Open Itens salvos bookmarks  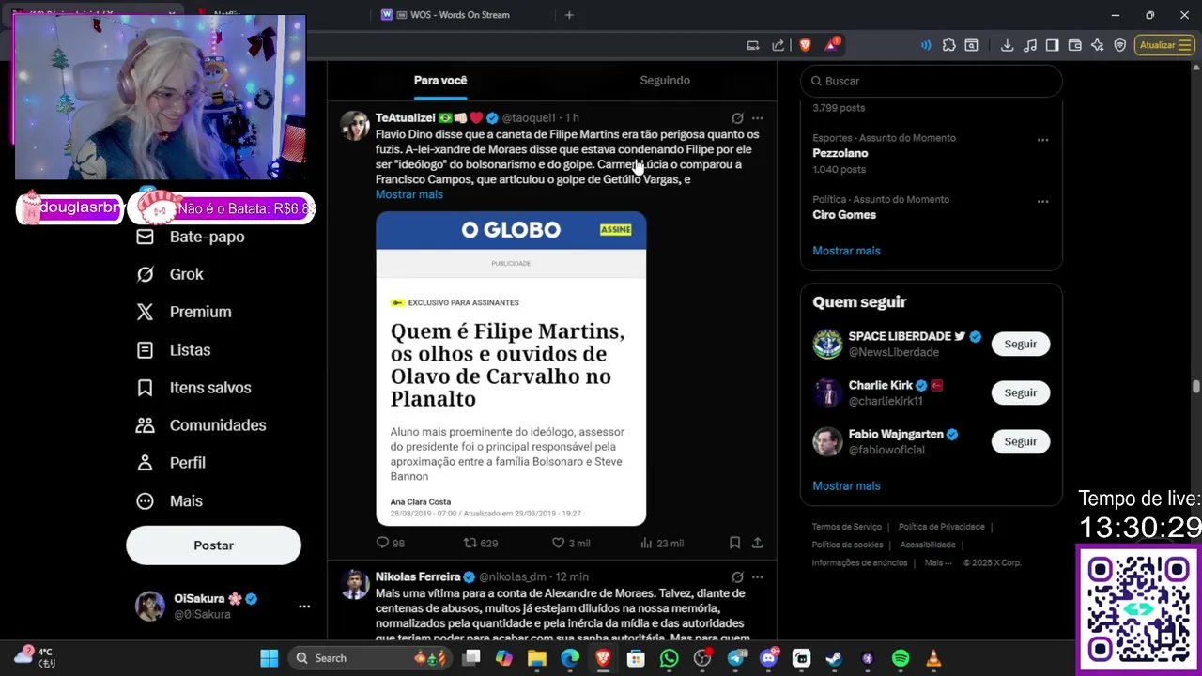click(x=193, y=387)
